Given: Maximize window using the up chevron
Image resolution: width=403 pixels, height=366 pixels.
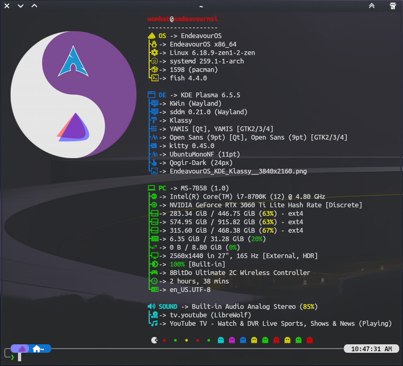Looking at the screenshot, I should tap(34, 6).
